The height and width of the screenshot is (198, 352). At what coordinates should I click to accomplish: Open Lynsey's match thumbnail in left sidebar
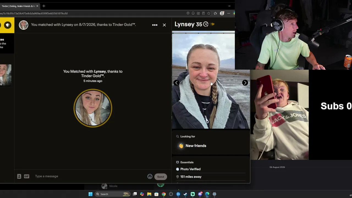click(x=5, y=75)
